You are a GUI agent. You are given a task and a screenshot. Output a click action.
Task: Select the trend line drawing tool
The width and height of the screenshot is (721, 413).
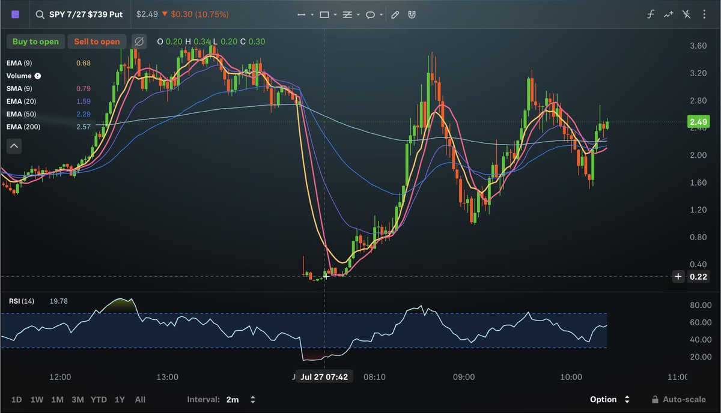pyautogui.click(x=302, y=14)
